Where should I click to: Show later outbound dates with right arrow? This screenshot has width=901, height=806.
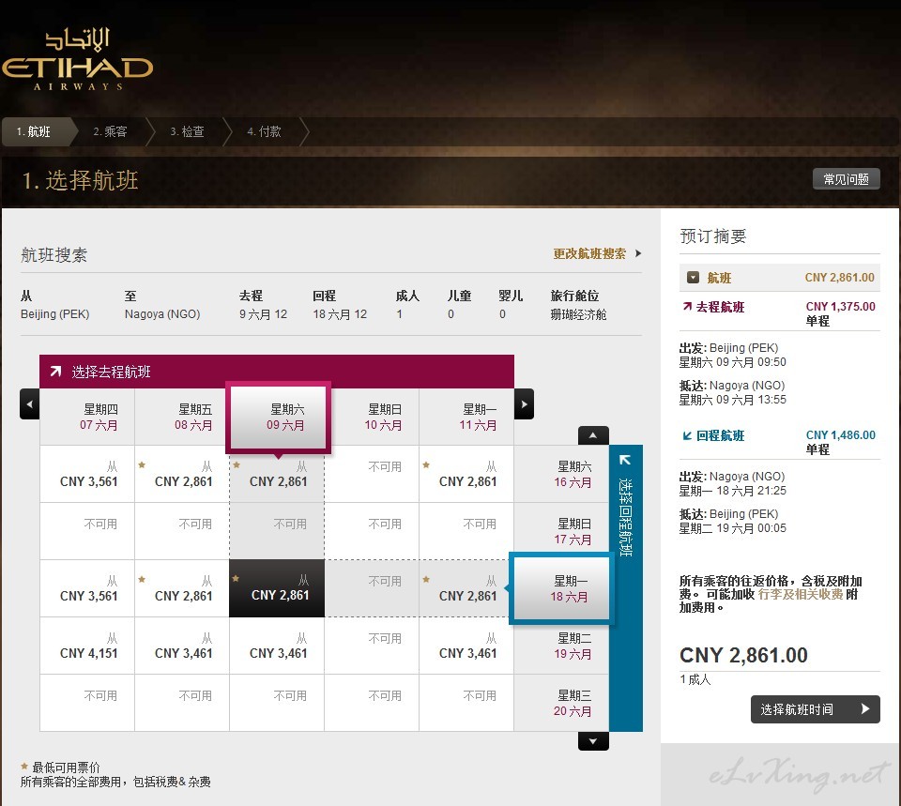(x=524, y=403)
